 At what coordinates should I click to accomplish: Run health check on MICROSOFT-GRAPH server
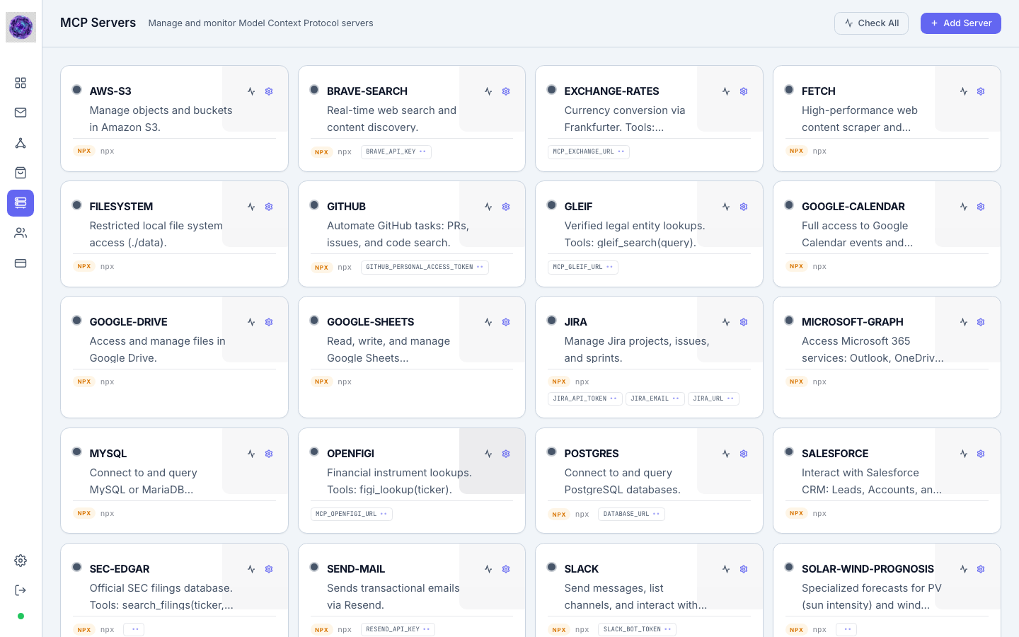[964, 322]
